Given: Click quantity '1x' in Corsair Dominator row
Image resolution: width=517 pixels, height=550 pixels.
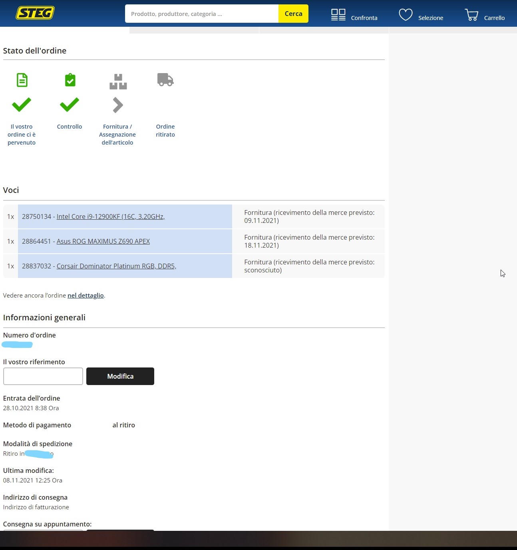Looking at the screenshot, I should (x=10, y=266).
